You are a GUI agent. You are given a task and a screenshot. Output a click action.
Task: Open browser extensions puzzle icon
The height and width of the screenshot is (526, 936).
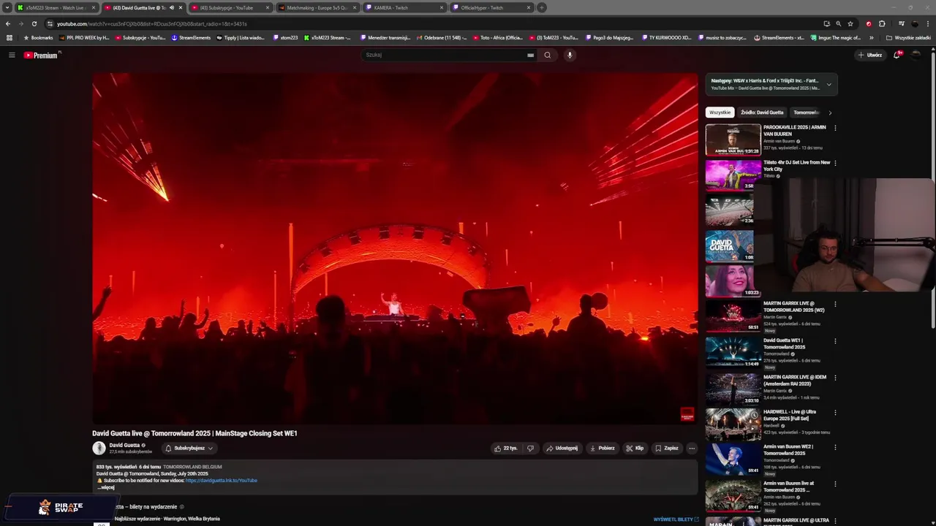pos(882,23)
